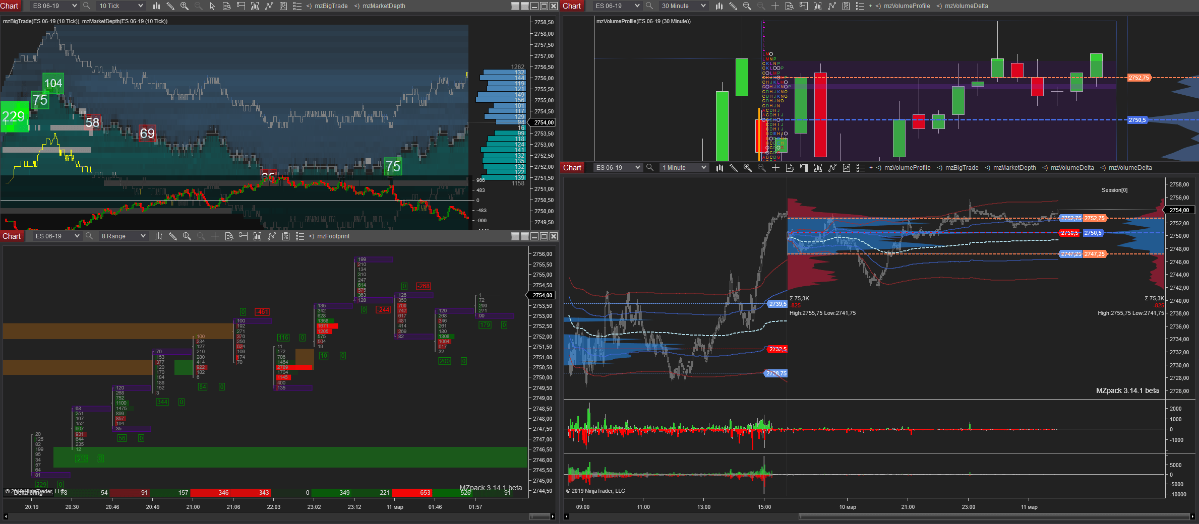Image resolution: width=1199 pixels, height=524 pixels.
Task: Click the right scroll arrow under the 1 Minute chart
Action: click(x=1192, y=516)
